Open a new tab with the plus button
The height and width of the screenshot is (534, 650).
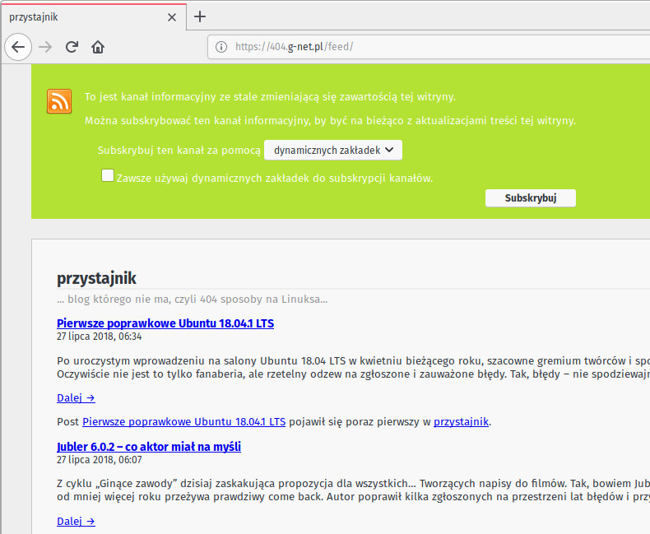click(x=200, y=16)
